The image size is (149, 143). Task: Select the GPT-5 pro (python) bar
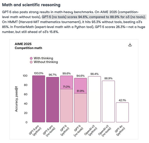[39, 99]
